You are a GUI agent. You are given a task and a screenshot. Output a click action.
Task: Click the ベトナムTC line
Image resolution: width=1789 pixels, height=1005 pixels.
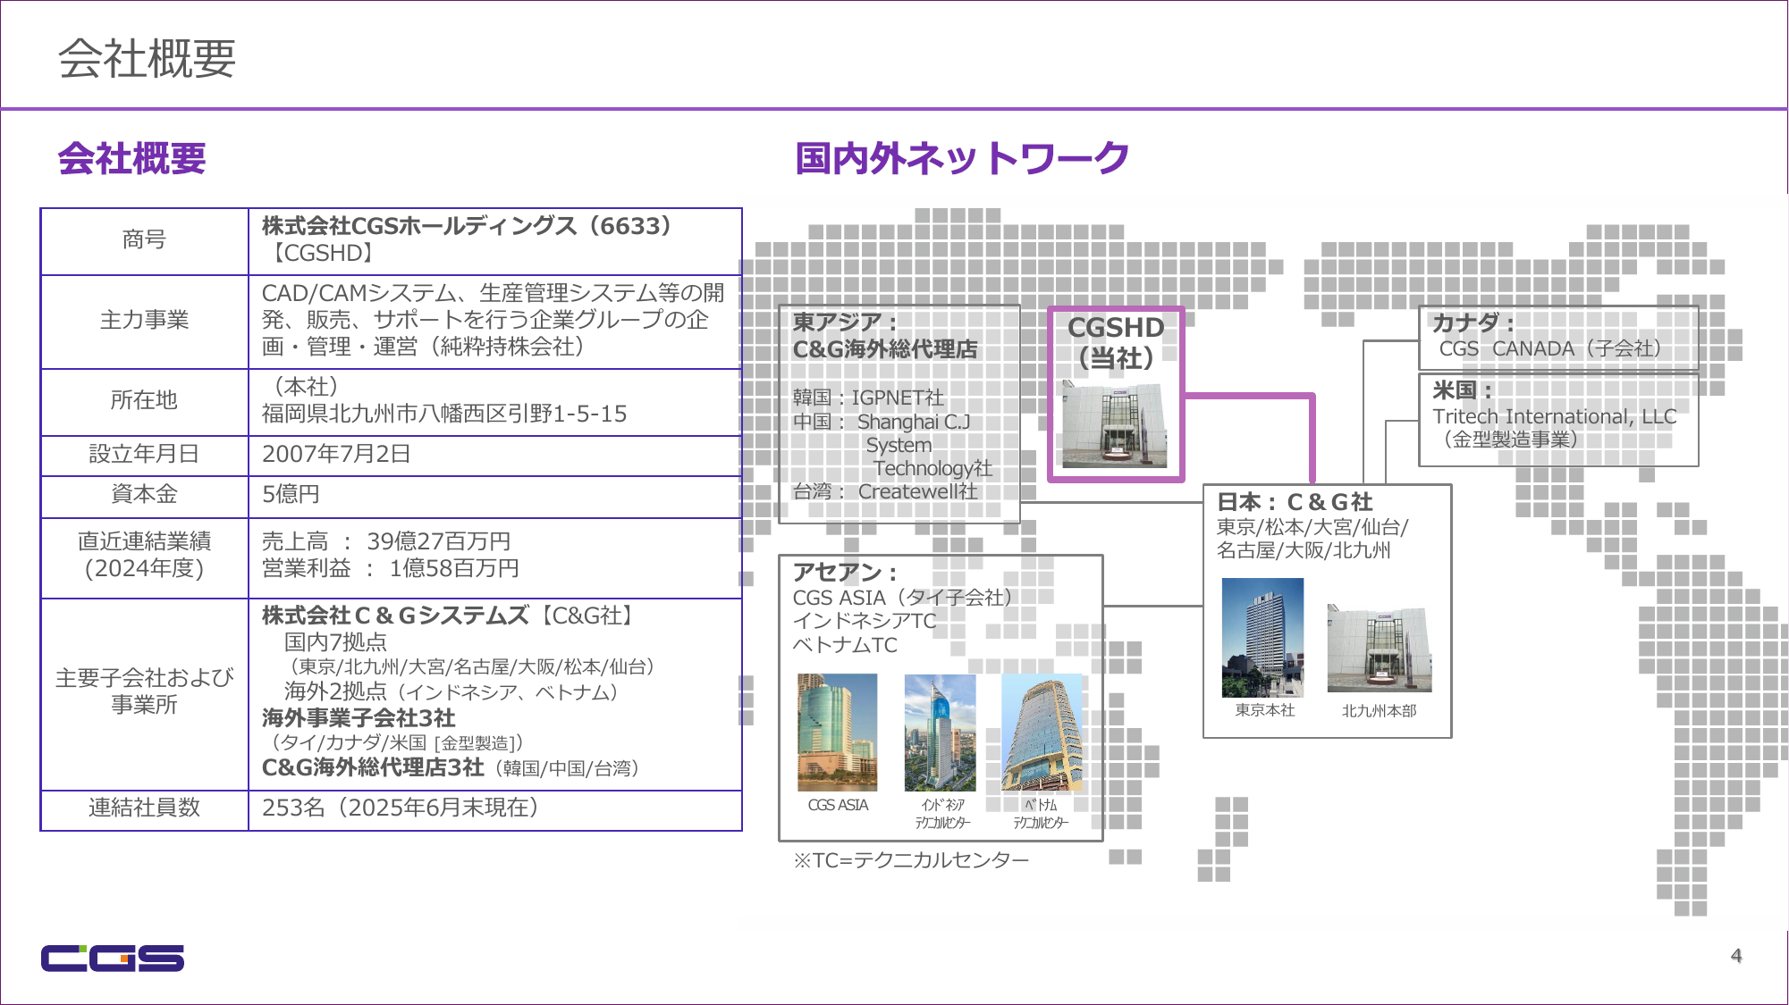tap(845, 645)
